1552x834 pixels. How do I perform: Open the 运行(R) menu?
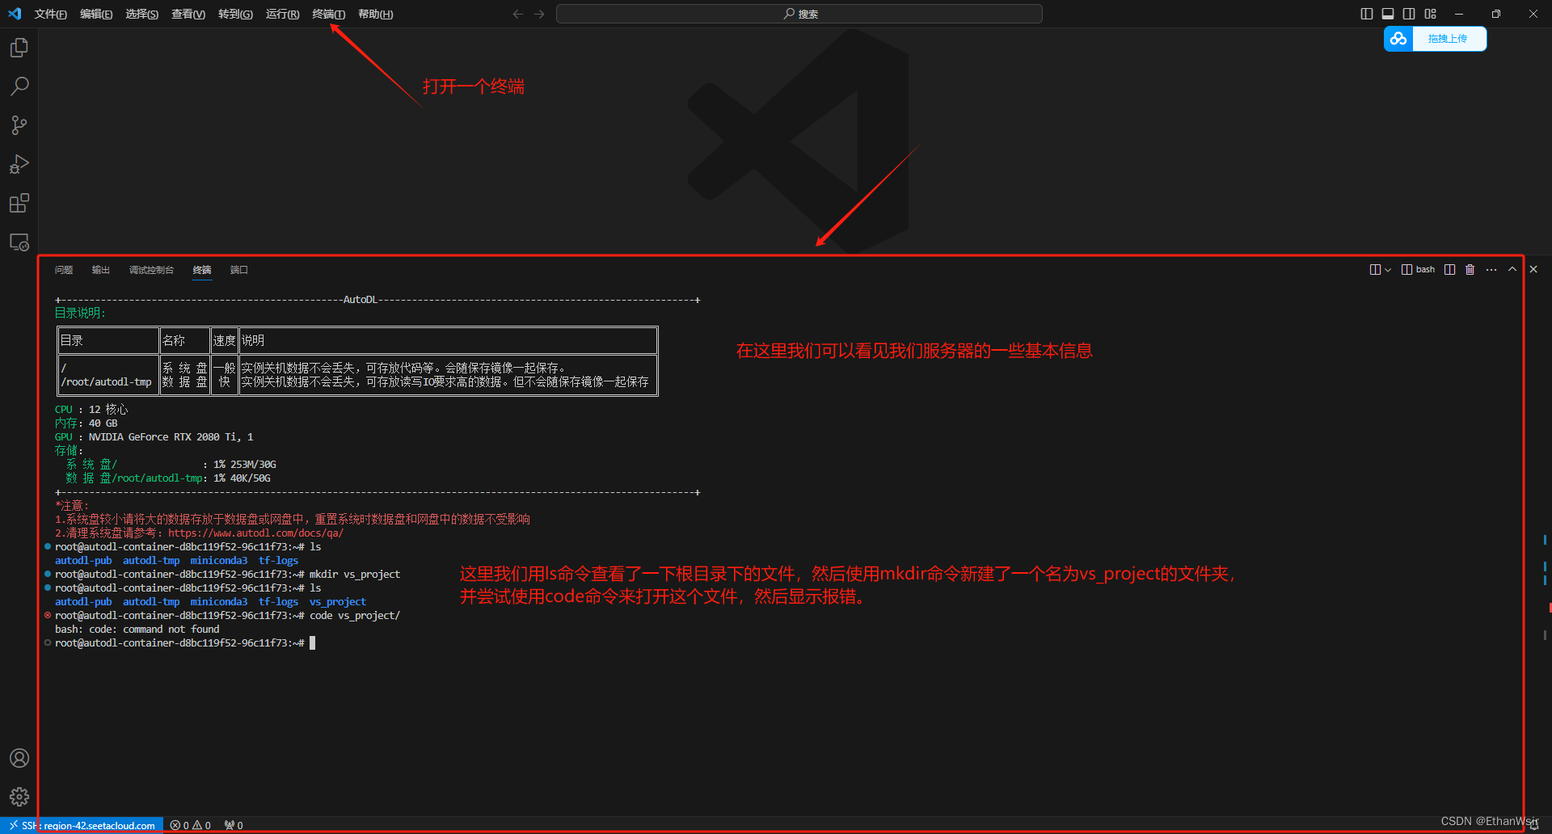point(282,14)
